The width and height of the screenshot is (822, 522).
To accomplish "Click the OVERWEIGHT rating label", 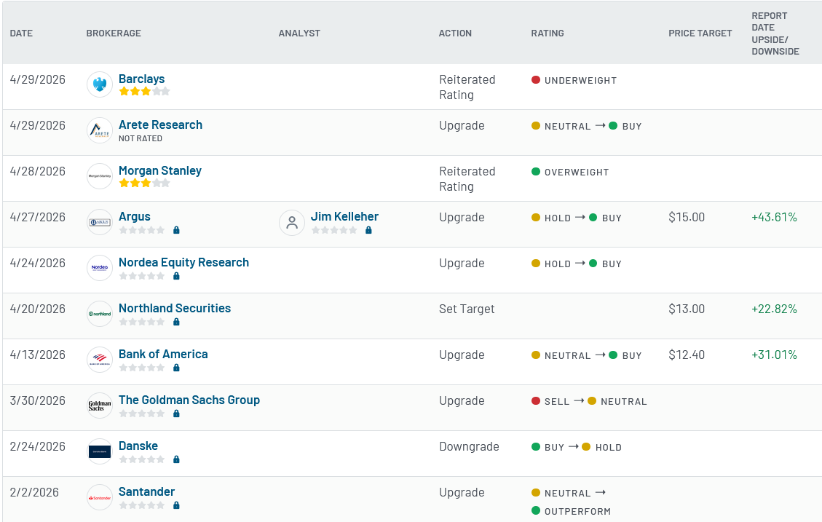I will pyautogui.click(x=577, y=172).
